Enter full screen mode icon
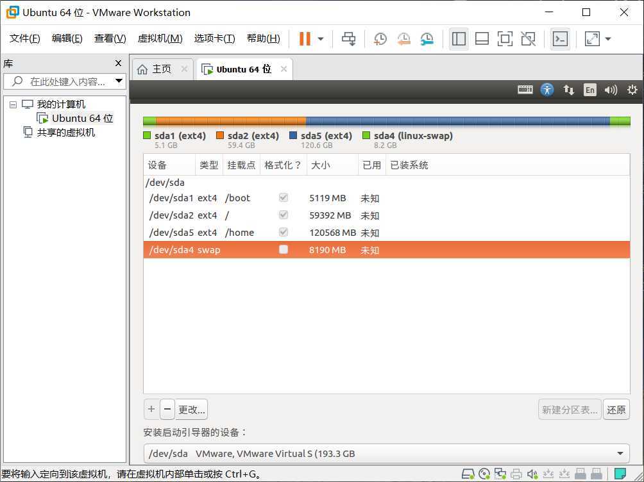This screenshot has width=644, height=482. [x=505, y=39]
